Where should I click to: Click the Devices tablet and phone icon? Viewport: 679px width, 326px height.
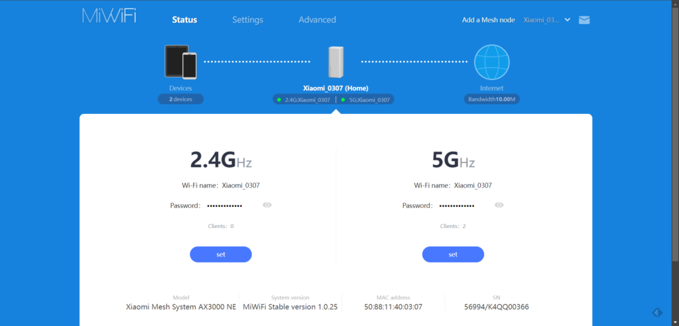click(180, 62)
